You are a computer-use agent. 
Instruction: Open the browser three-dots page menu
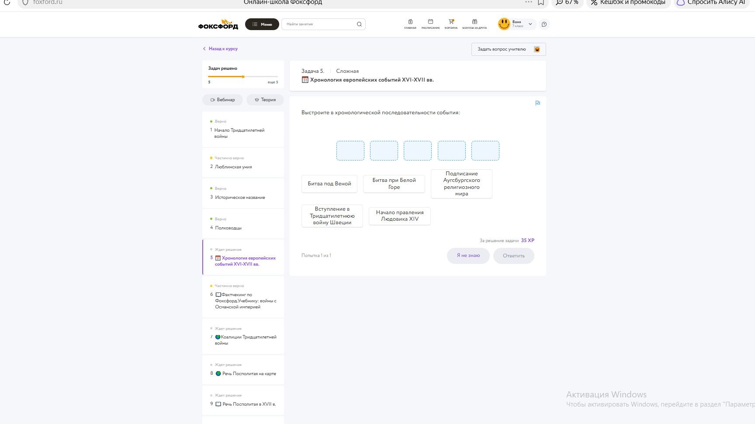529,2
